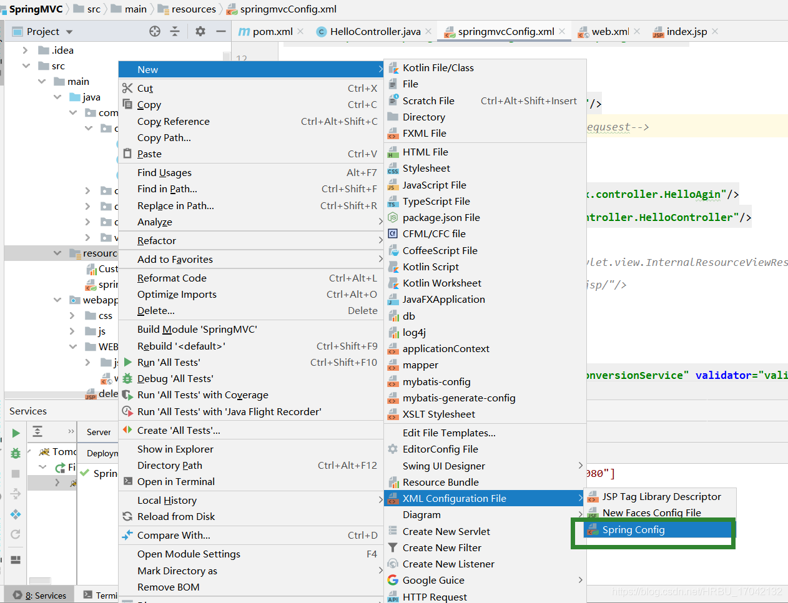
Task: Select Resource Bundle entry
Action: [485, 482]
